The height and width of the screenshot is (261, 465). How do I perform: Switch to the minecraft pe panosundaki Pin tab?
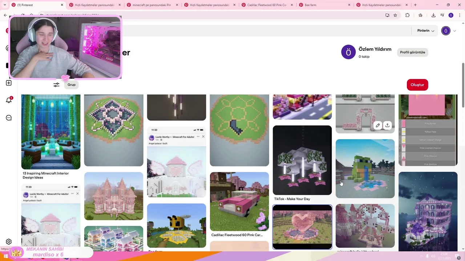coord(152,5)
